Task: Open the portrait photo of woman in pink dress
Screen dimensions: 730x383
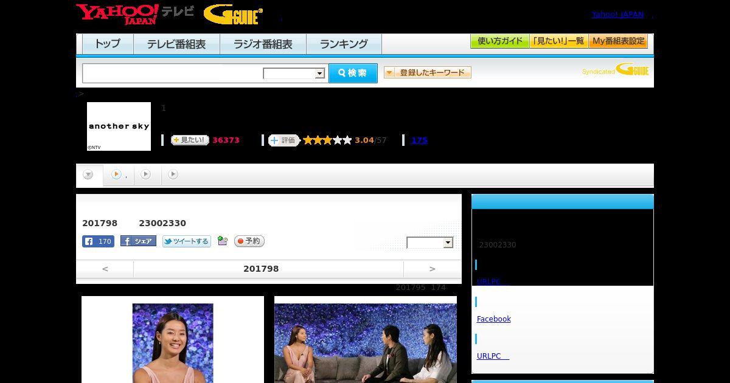Action: (x=173, y=343)
